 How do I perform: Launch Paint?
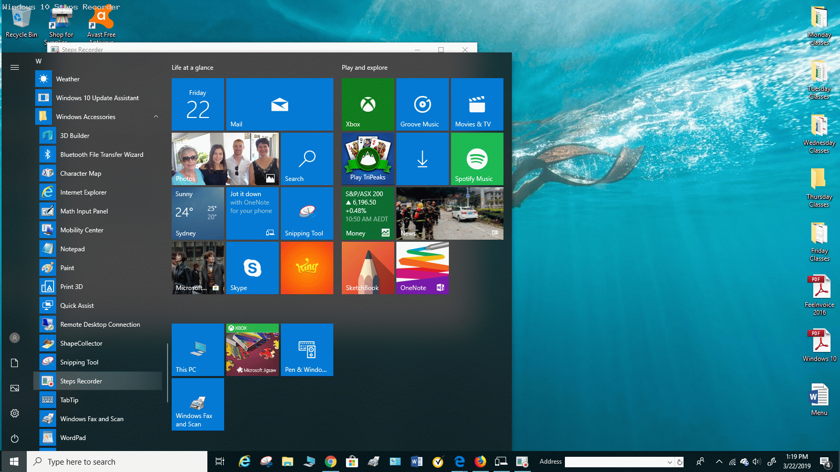pyautogui.click(x=98, y=268)
